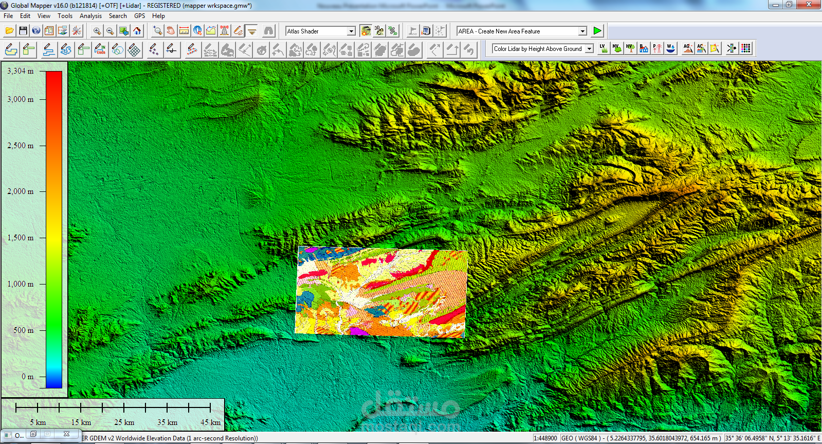Select the Zoom tool with plus cursor

(157, 31)
